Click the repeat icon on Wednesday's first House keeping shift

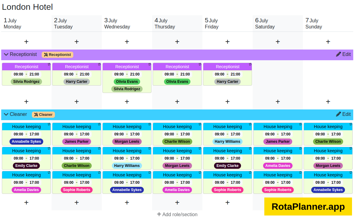149,124
